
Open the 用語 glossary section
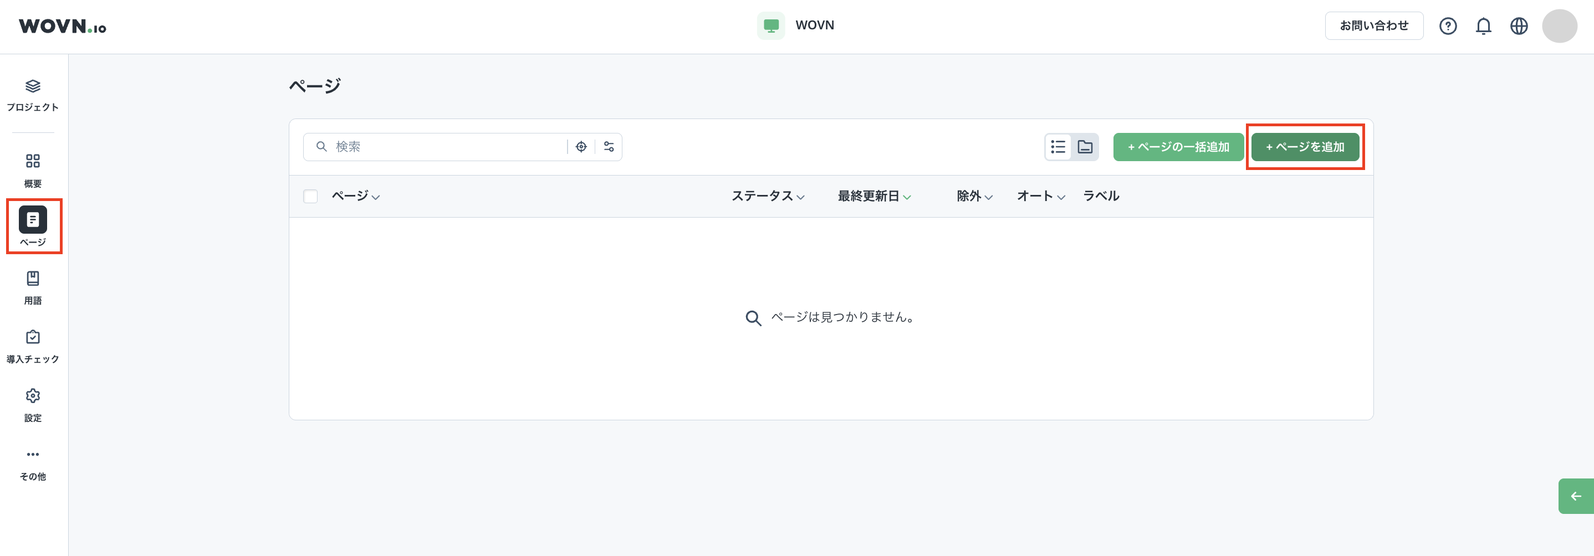[33, 286]
